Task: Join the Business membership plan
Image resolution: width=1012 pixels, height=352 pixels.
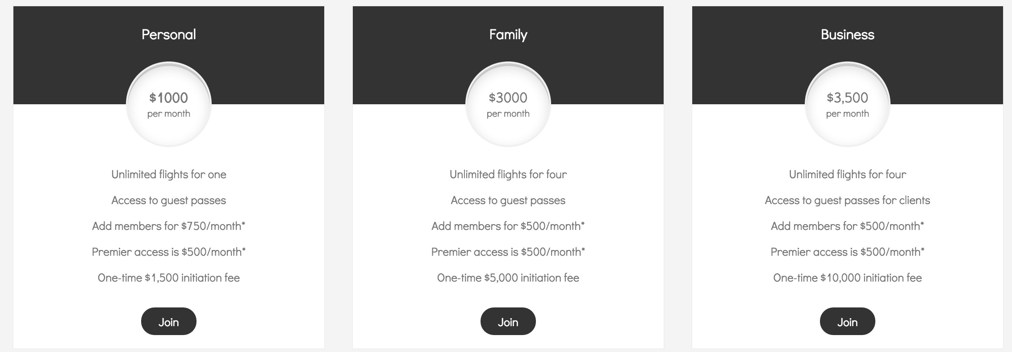Action: (x=847, y=322)
